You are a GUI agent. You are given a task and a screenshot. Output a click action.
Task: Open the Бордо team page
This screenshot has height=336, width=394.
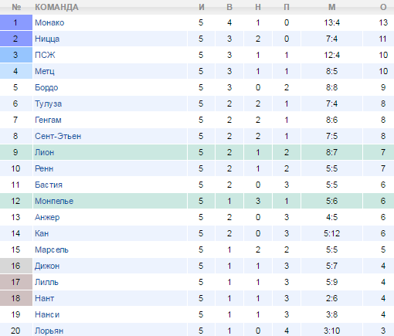pos(46,87)
